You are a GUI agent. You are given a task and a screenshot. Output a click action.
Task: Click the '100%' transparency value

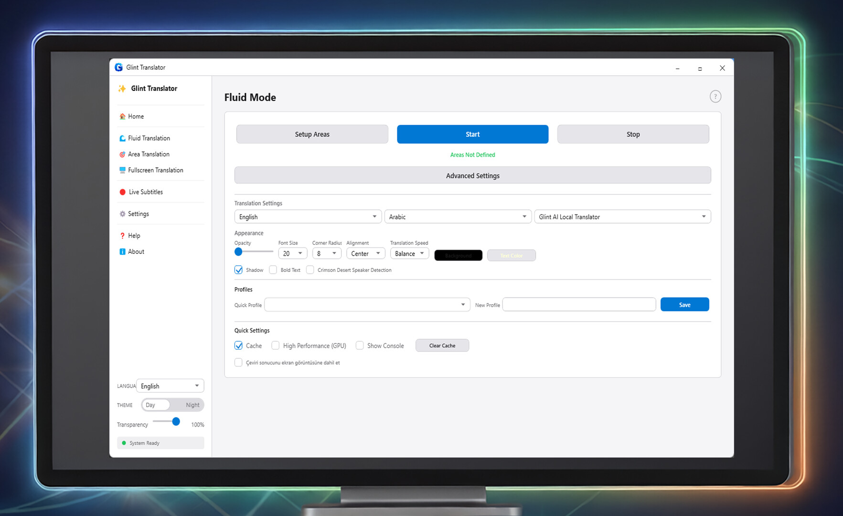coord(198,425)
